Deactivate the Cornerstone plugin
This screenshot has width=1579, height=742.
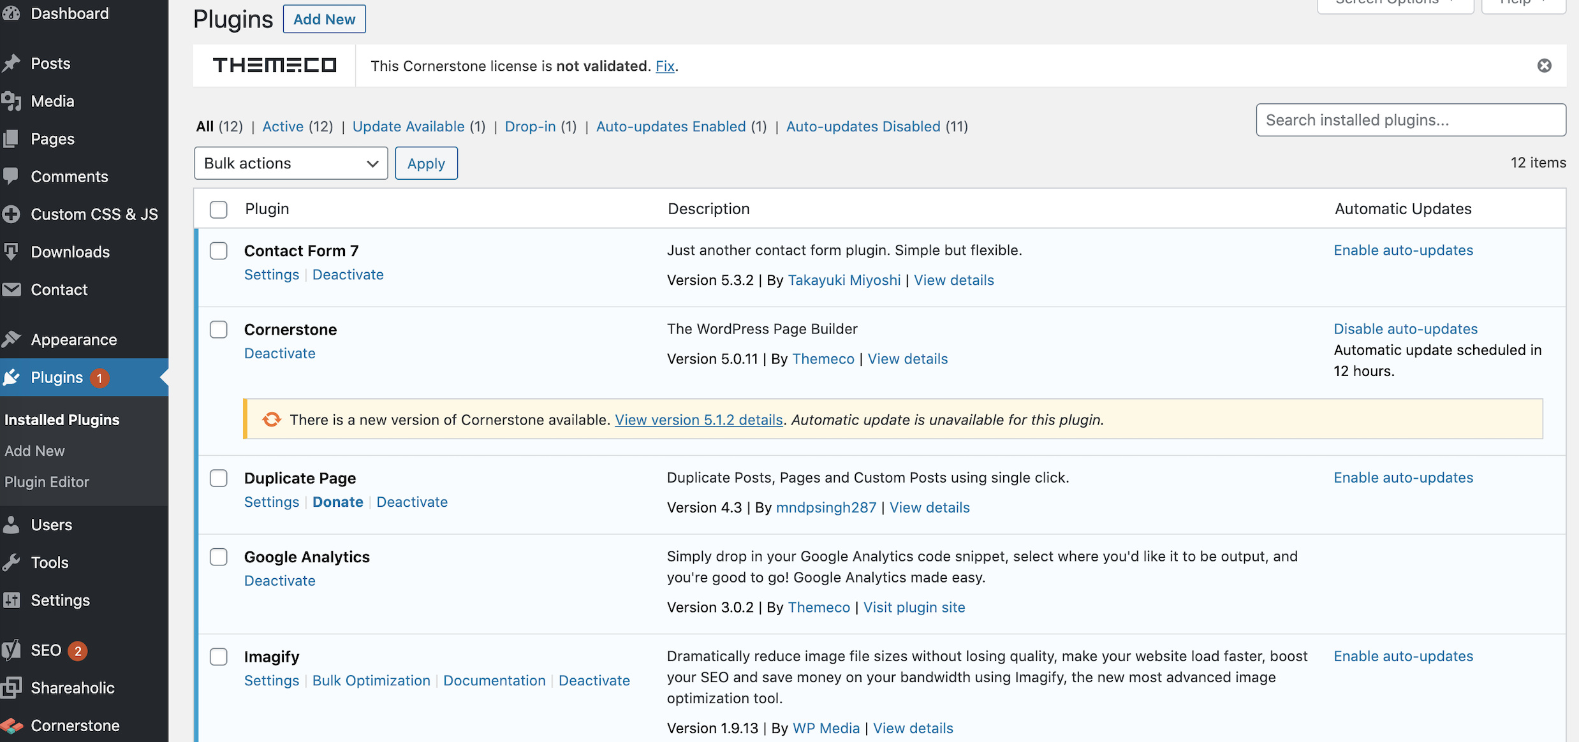click(x=280, y=353)
